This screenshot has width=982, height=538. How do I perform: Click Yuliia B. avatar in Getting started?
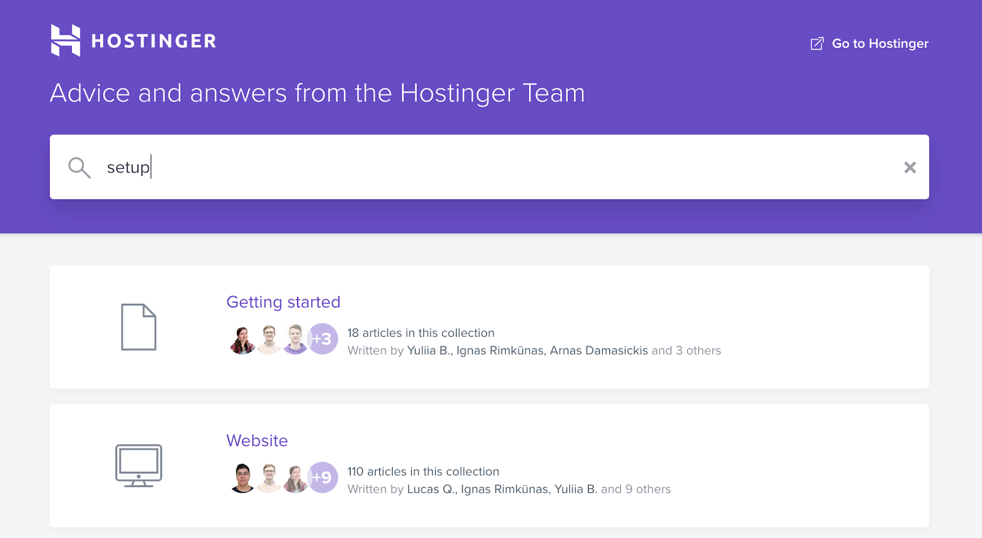pyautogui.click(x=243, y=339)
